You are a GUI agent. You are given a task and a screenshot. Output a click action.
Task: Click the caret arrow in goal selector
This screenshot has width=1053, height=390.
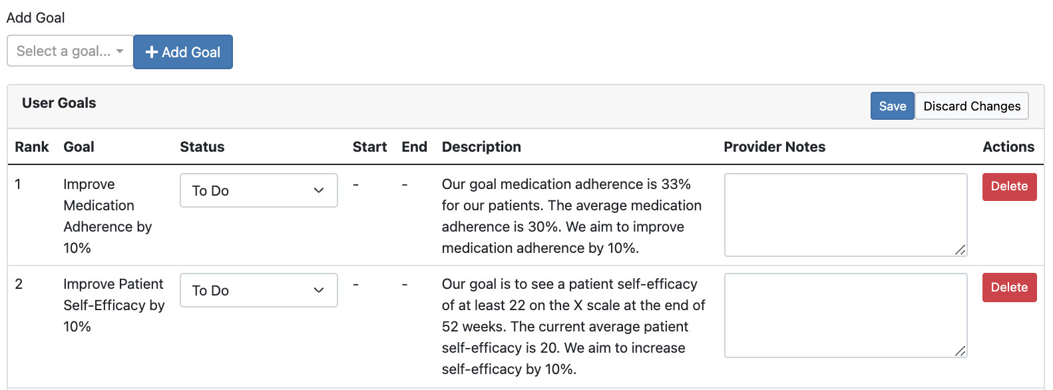click(x=120, y=51)
